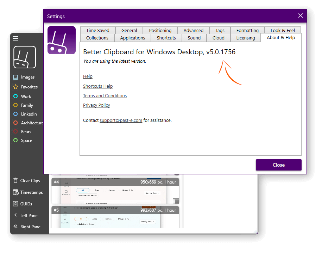Click the GUIDs label

pyautogui.click(x=26, y=204)
